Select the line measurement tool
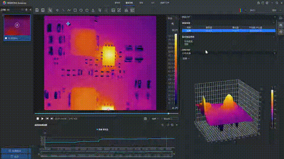Image resolution: width=284 pixels, height=159 pixels. click(x=63, y=10)
